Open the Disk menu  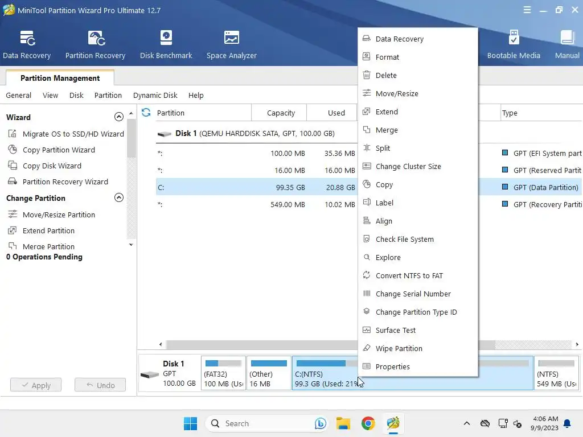76,95
